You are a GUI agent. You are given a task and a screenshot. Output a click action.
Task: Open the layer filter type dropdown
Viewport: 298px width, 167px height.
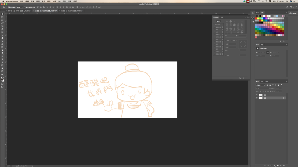(x=260, y=85)
